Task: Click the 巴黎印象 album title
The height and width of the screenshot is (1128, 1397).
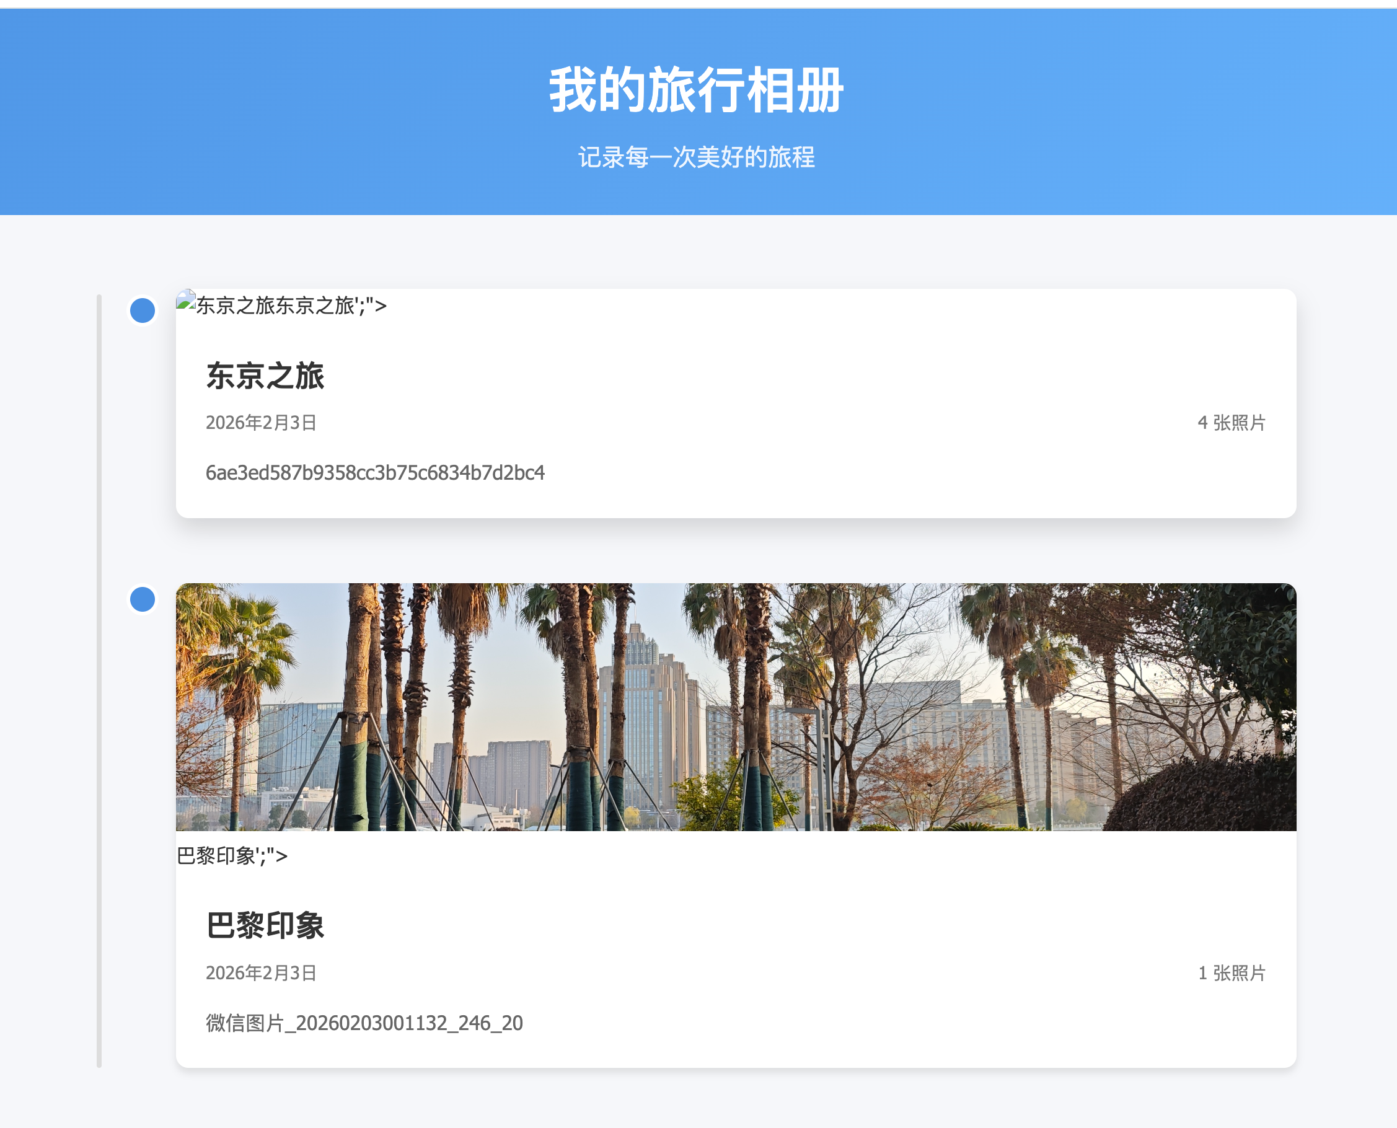Action: click(x=265, y=925)
